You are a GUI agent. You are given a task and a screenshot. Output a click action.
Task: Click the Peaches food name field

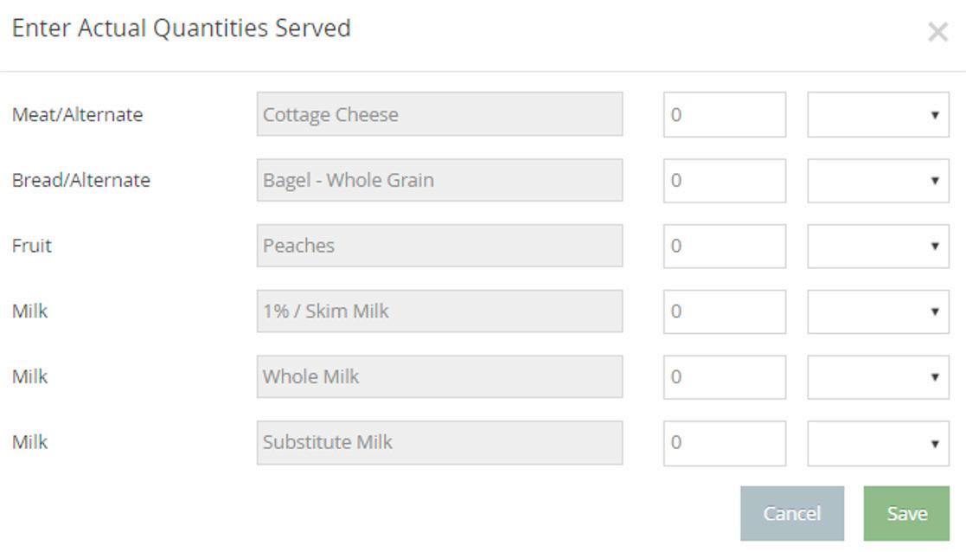tap(439, 246)
